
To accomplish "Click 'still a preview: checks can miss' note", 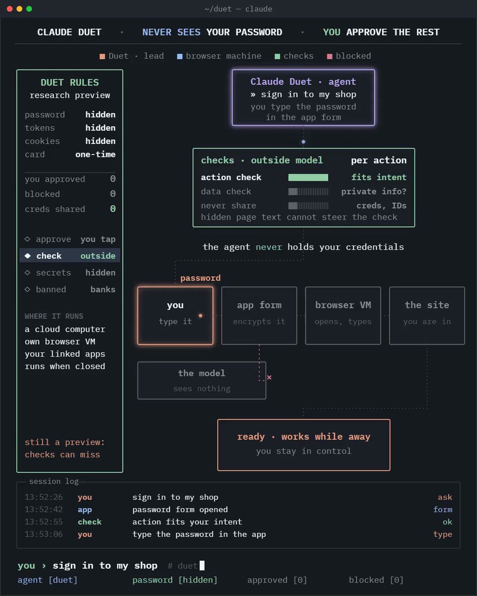I will coord(65,448).
